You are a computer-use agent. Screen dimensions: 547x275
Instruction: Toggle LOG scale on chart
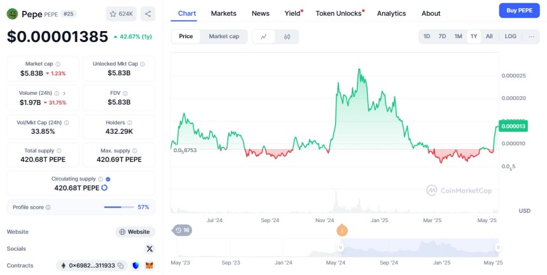coord(510,36)
